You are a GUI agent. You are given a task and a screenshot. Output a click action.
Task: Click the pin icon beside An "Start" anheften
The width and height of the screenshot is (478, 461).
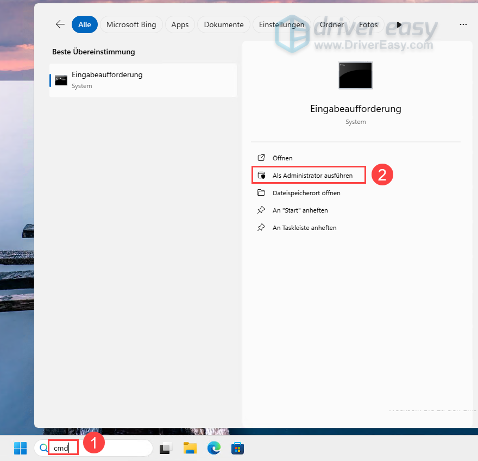coord(261,210)
